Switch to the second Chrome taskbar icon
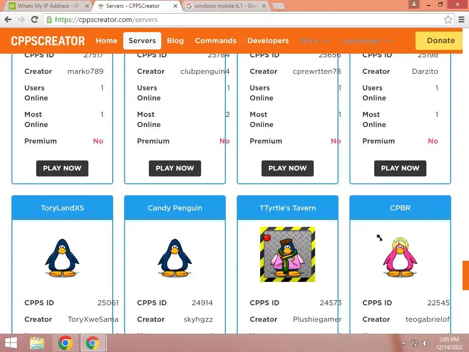This screenshot has width=469, height=352. [93, 343]
